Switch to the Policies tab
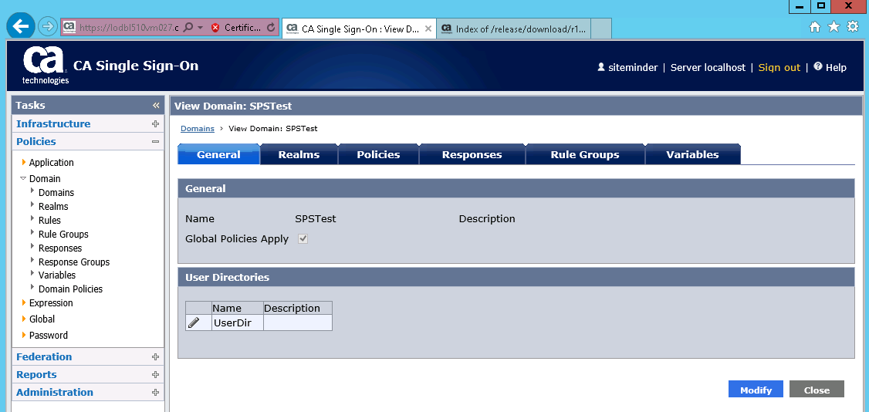The height and width of the screenshot is (412, 869). tap(378, 154)
